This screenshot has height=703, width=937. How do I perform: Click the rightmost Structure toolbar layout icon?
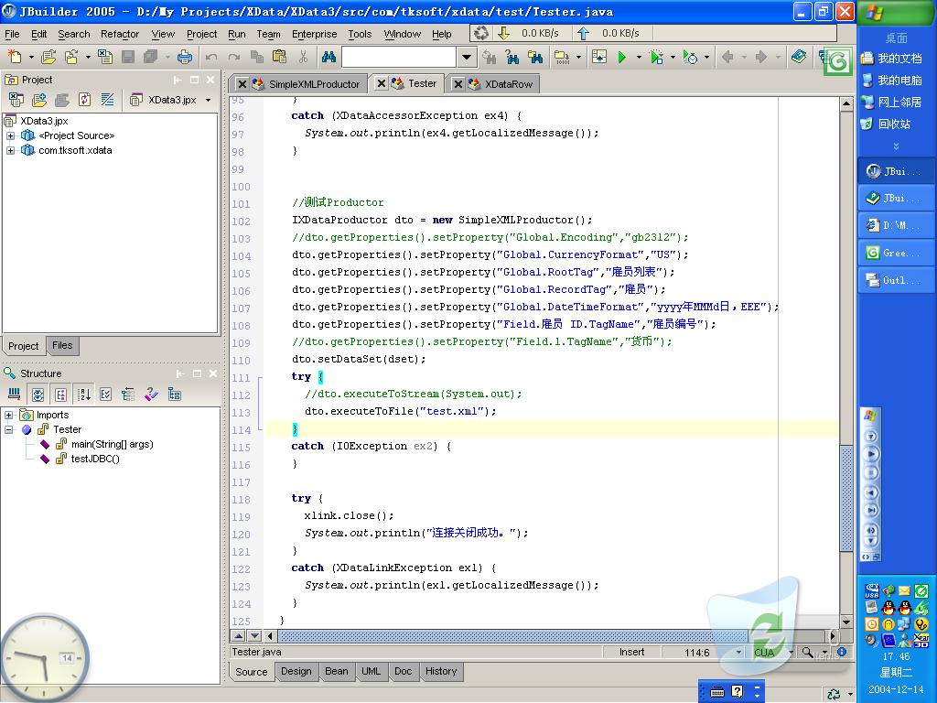pos(175,394)
